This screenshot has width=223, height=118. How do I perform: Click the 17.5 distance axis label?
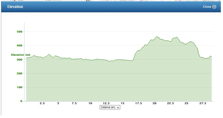pos(138,103)
